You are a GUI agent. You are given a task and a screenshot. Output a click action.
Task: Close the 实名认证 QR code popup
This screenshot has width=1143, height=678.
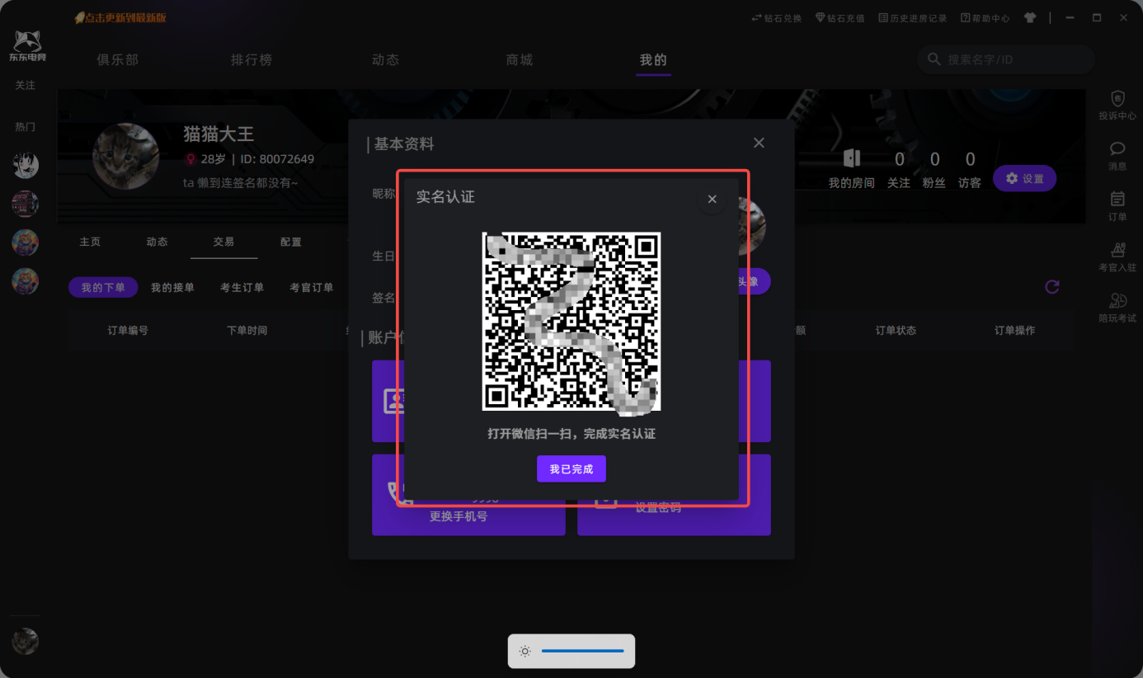pyautogui.click(x=712, y=199)
